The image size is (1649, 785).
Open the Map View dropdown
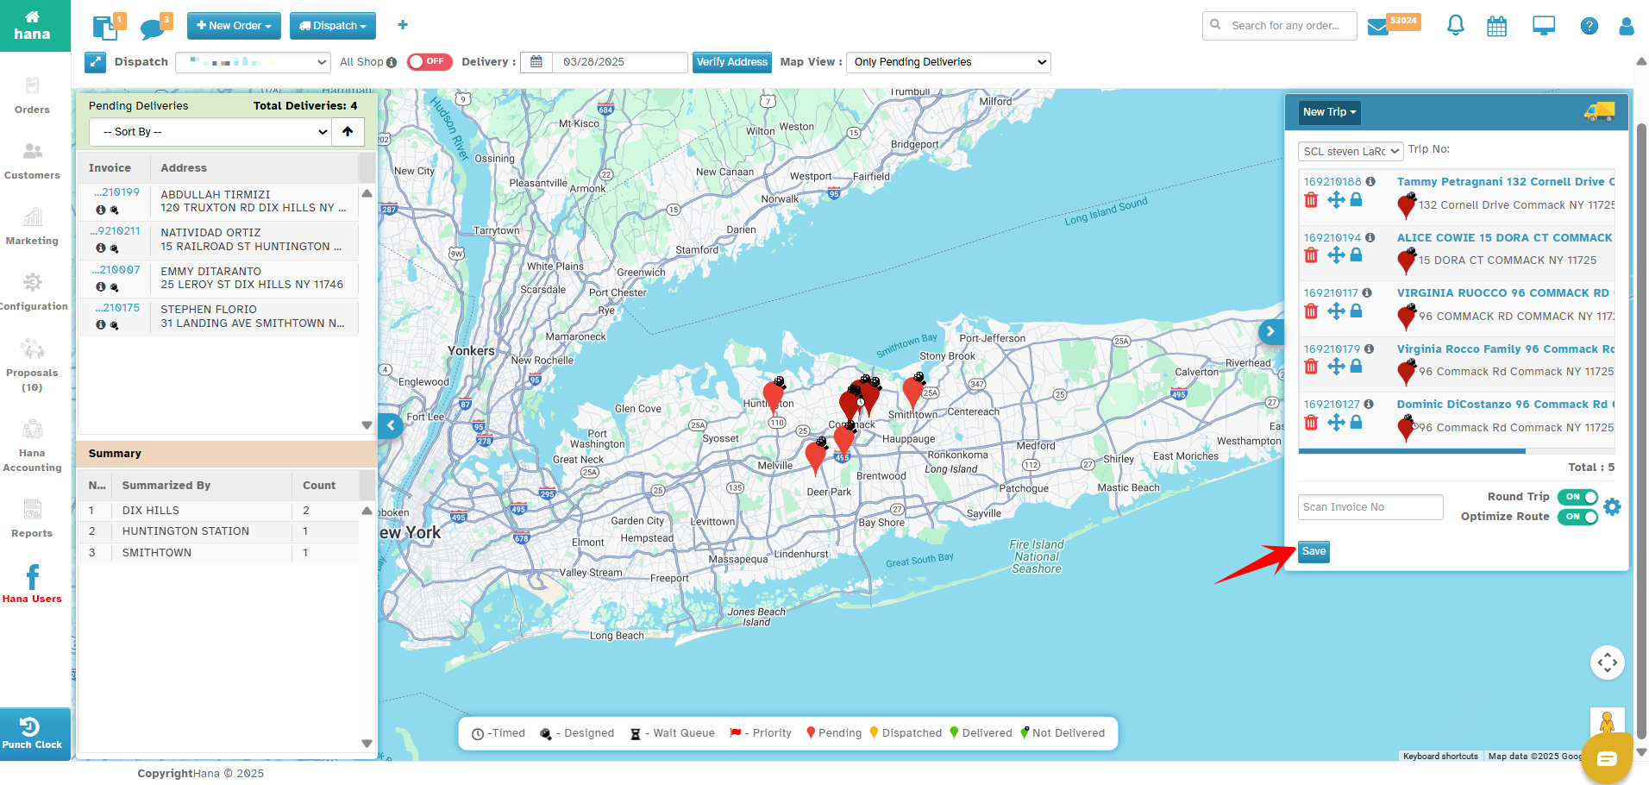coord(949,62)
